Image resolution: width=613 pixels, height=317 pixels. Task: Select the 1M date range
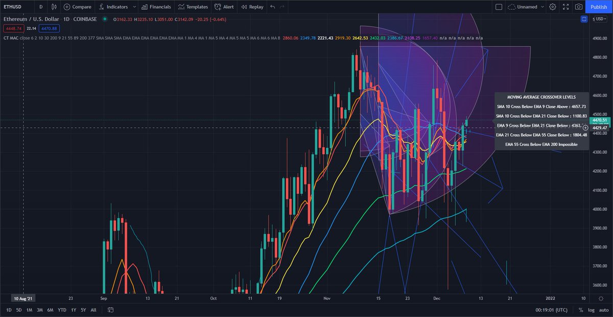tap(30, 310)
